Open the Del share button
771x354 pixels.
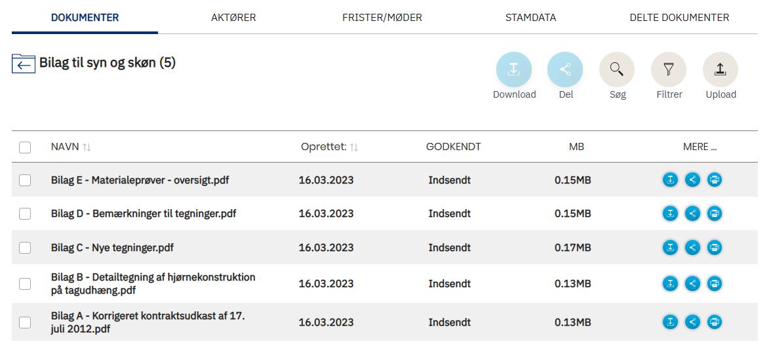(x=565, y=69)
